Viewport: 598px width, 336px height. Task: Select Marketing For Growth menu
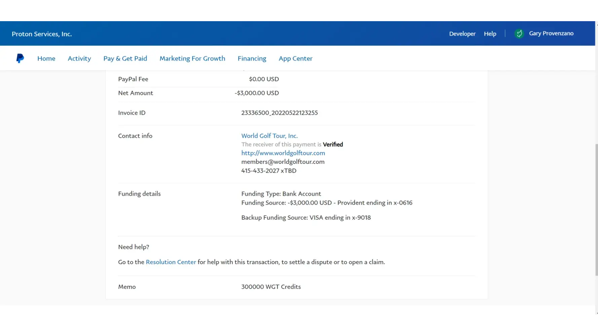[192, 58]
